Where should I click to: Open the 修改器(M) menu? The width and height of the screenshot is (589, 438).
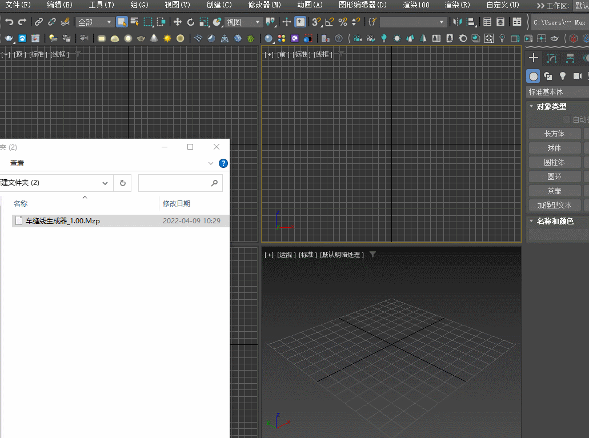(265, 5)
